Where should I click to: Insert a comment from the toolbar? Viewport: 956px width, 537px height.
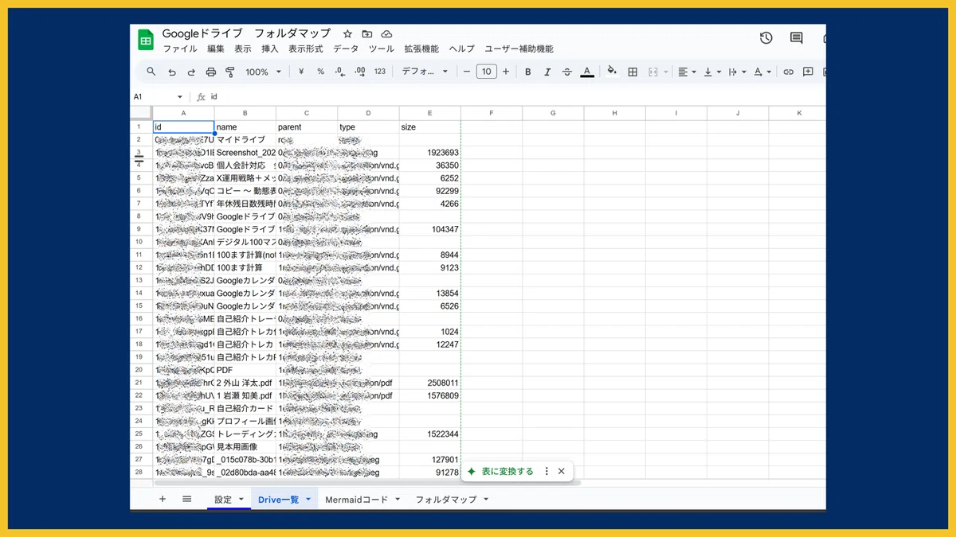(808, 72)
